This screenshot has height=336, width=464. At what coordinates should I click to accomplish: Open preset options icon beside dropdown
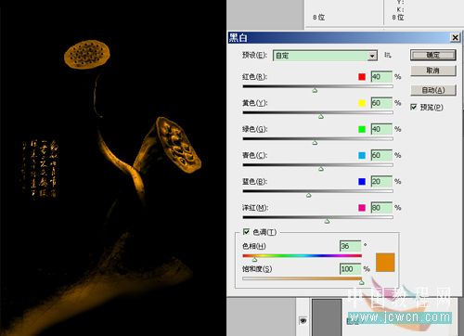click(388, 55)
